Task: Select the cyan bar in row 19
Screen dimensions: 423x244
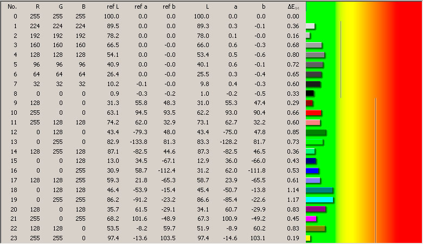Action: pos(319,200)
